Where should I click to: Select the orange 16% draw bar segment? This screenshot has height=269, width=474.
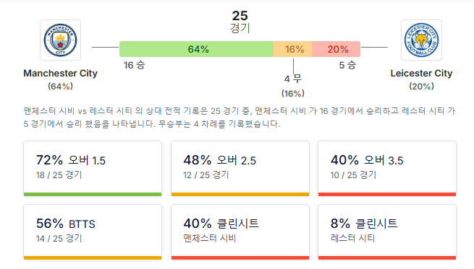pyautogui.click(x=292, y=49)
